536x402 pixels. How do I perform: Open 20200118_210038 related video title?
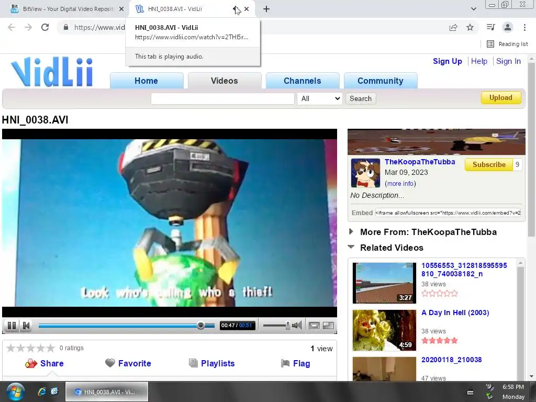451,360
